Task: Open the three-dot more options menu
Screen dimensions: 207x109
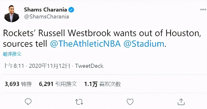Action: coord(203,9)
